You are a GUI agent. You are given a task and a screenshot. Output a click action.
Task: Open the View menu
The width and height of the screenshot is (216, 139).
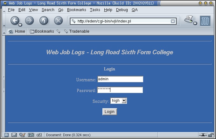pyautogui.click(x=33, y=10)
